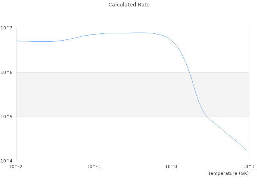Click the "Temperature (GK)" axis title
The width and height of the screenshot is (257, 193).
(228, 173)
